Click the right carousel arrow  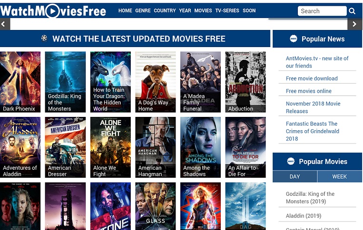[x=354, y=24]
